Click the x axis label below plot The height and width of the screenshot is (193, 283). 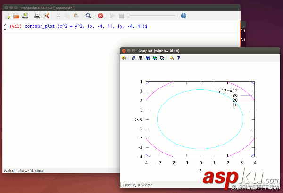[200, 170]
